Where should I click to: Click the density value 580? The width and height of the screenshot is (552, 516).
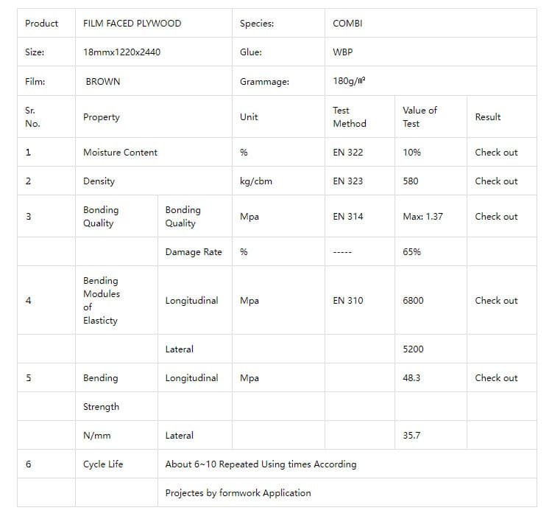411,181
